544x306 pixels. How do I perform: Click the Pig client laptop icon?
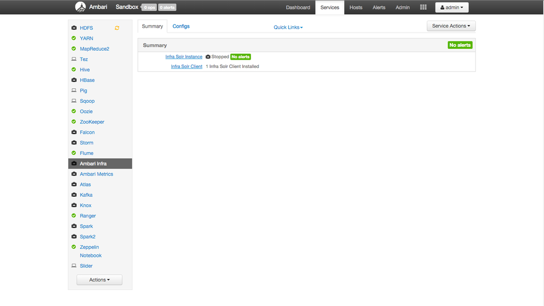tap(74, 90)
